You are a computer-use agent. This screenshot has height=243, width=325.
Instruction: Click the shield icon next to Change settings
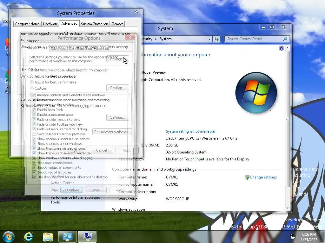pyautogui.click(x=247, y=177)
